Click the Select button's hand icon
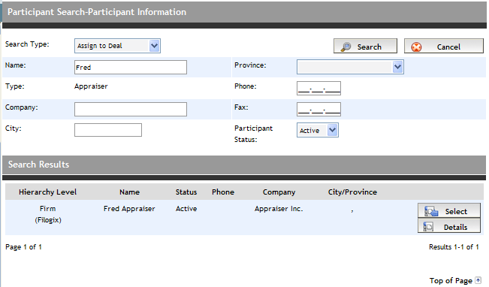Viewport: 489px width, 287px height. coord(431,211)
